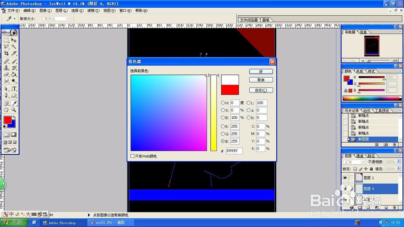Toggle lock transparent pixels in Layers panel
Screen dimensions: 404x227
(355, 169)
